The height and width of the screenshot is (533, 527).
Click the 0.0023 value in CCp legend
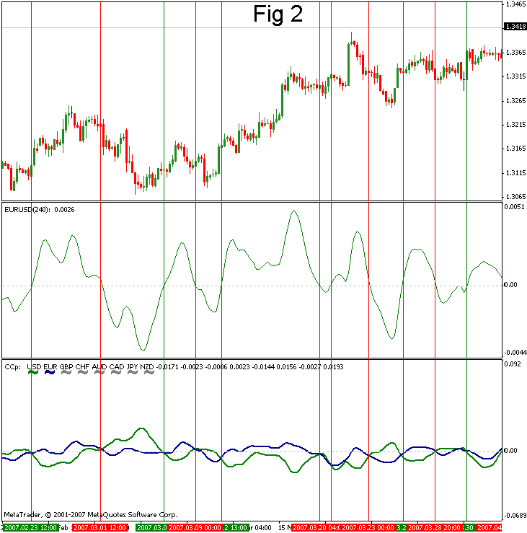pos(239,367)
